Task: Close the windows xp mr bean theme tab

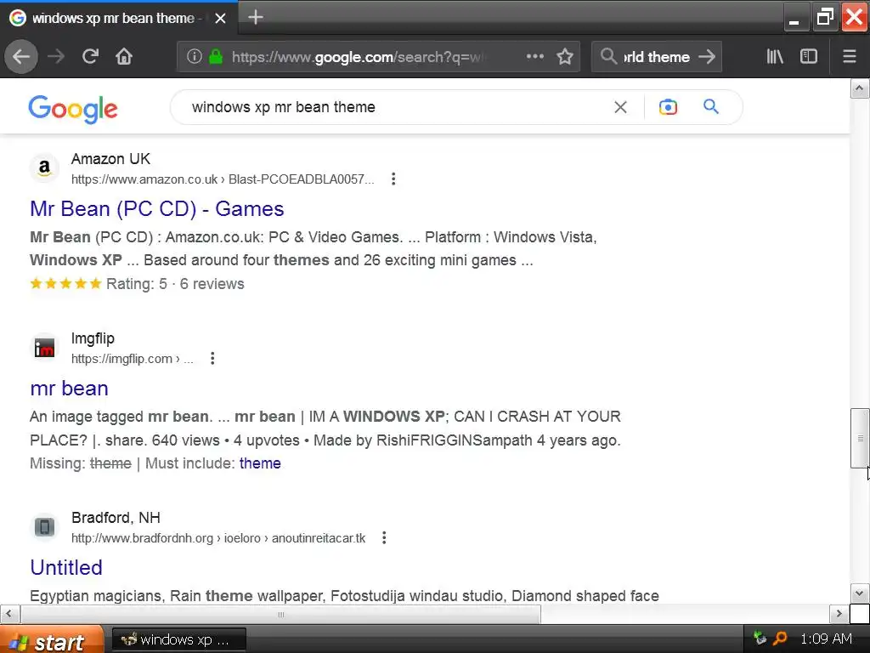Action: (220, 19)
